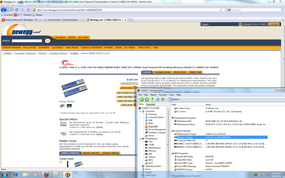Select the Motherboard Chipset row
The width and height of the screenshot is (285, 178).
[x=220, y=134]
